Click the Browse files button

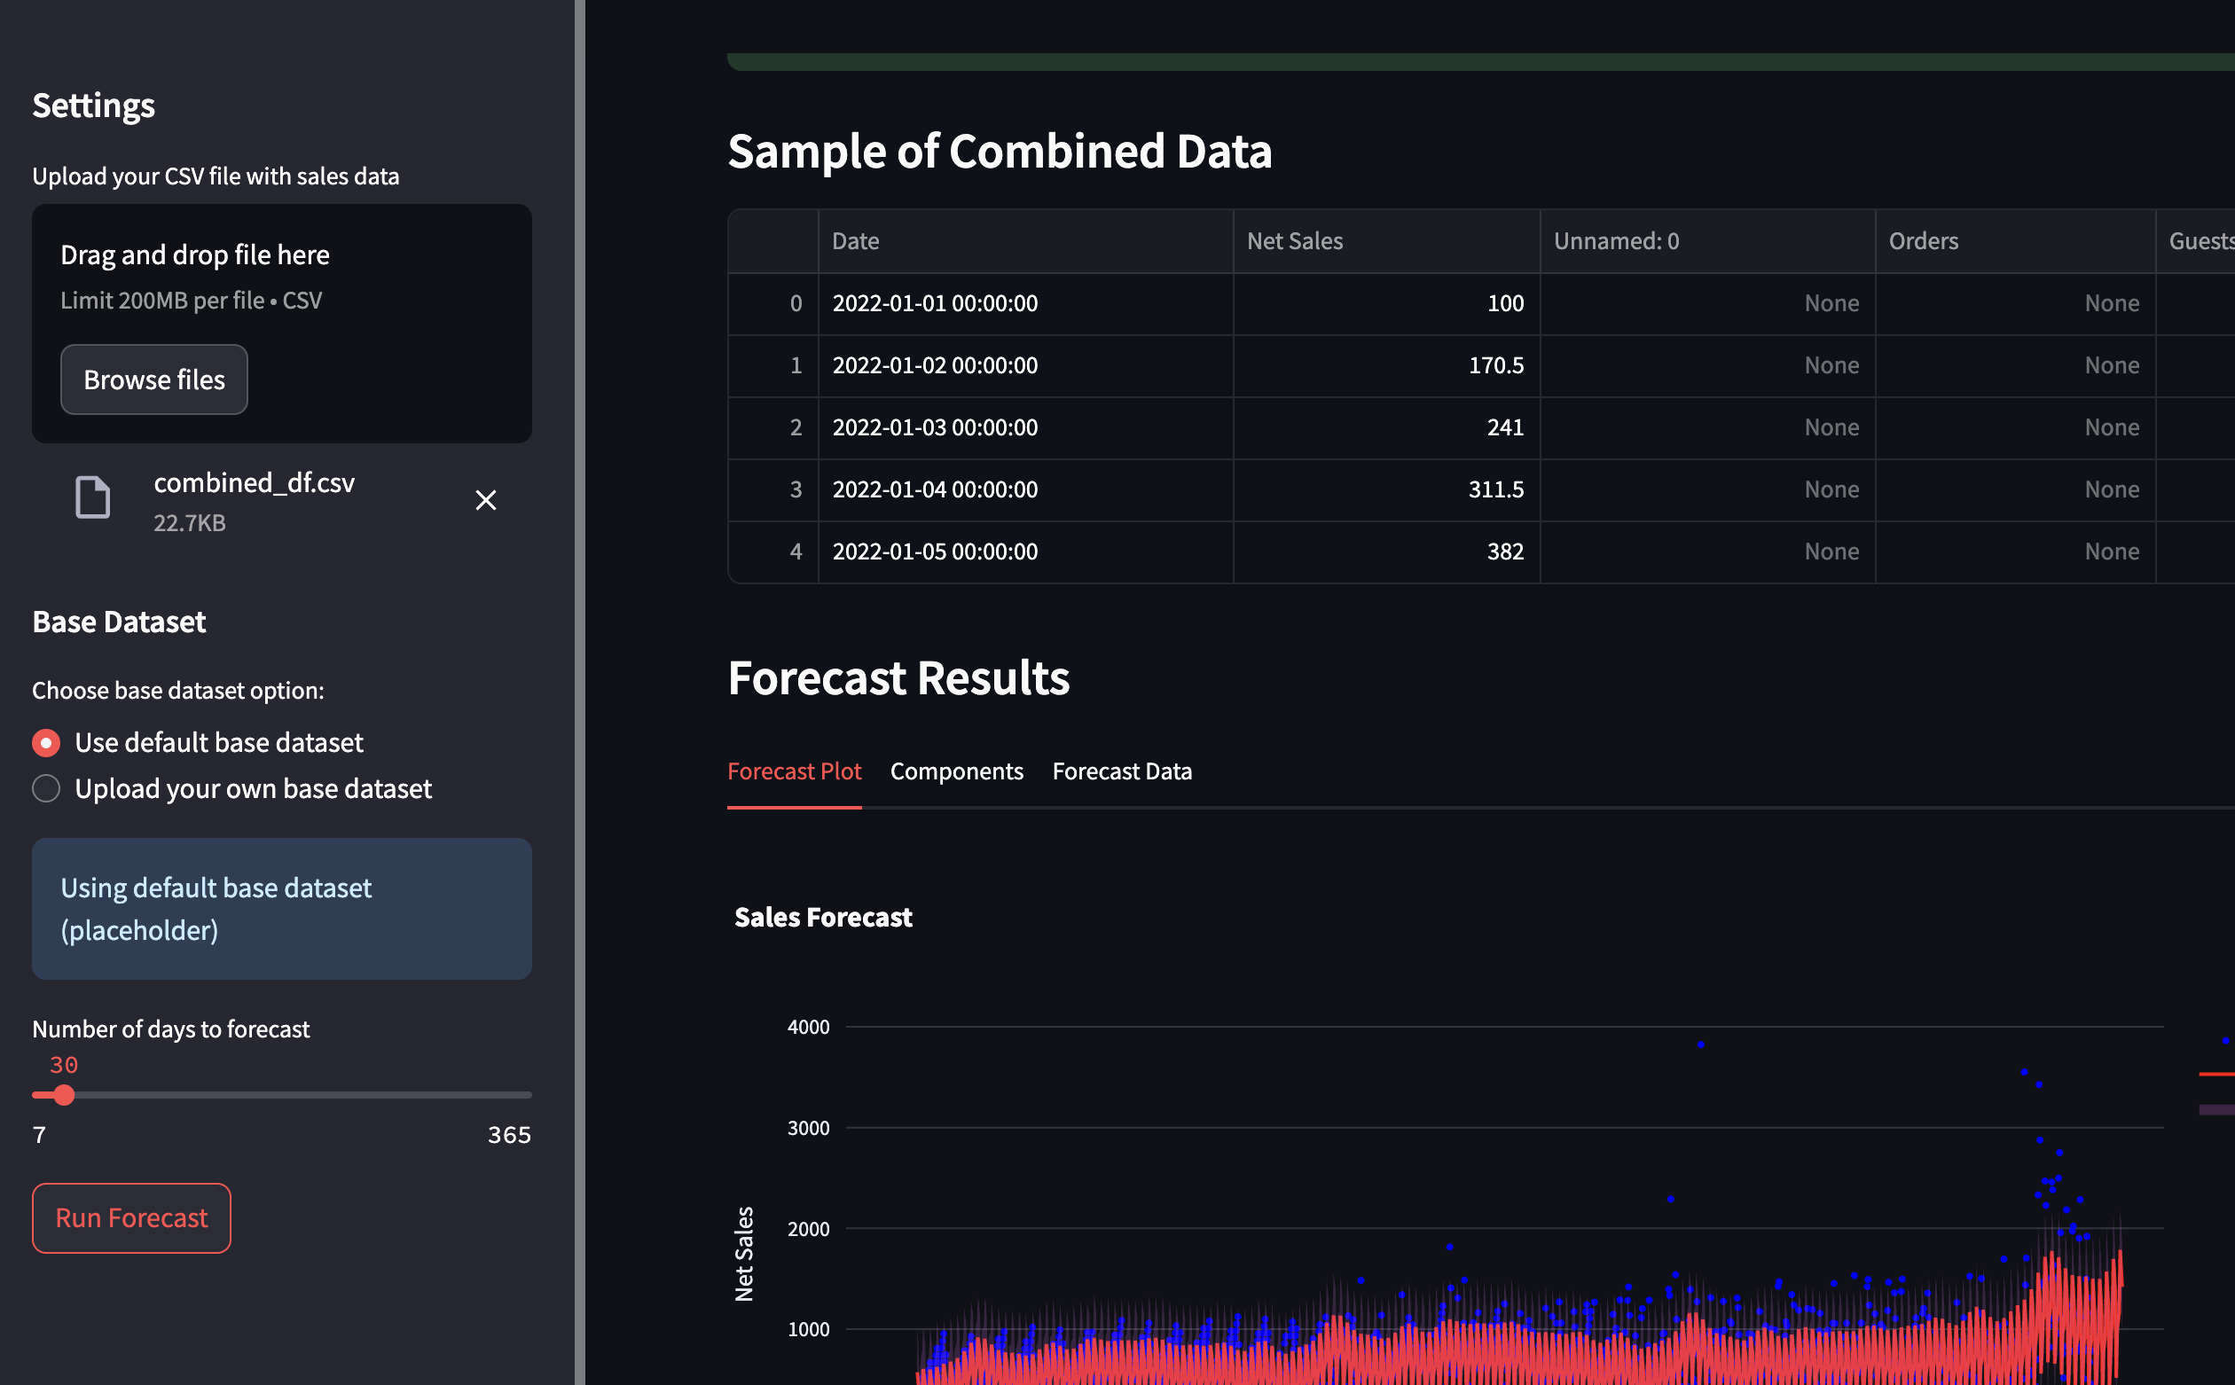tap(154, 380)
